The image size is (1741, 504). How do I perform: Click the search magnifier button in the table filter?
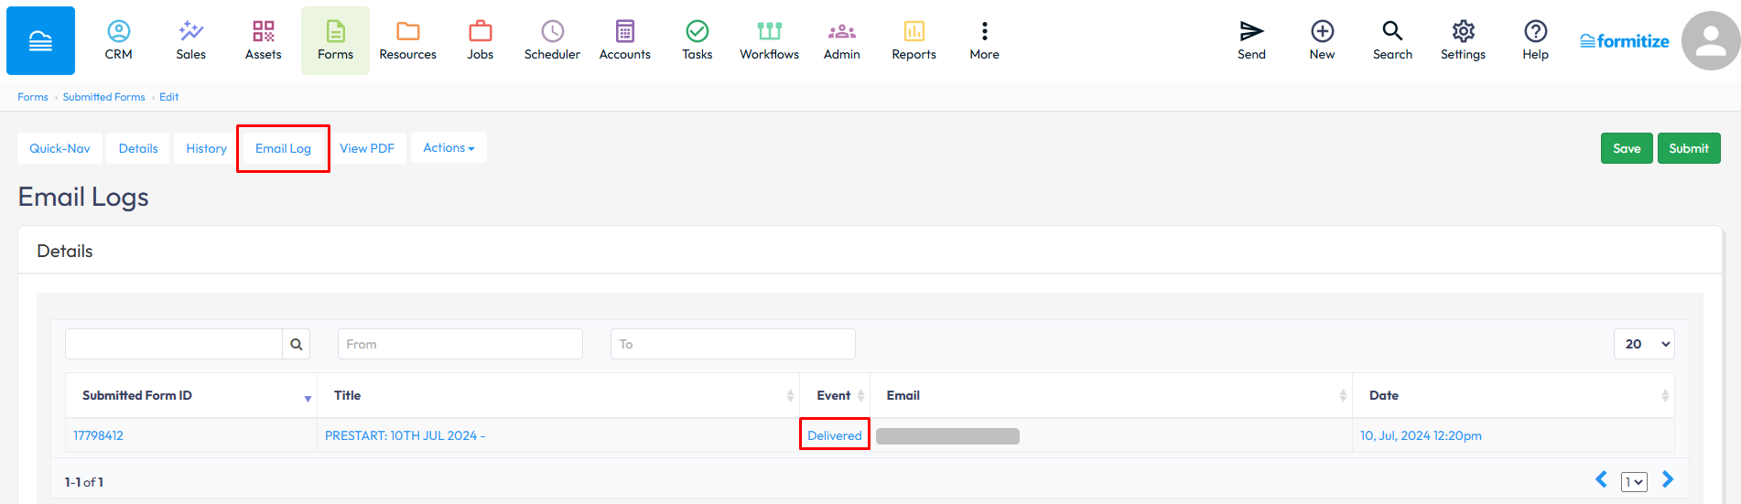coord(297,344)
